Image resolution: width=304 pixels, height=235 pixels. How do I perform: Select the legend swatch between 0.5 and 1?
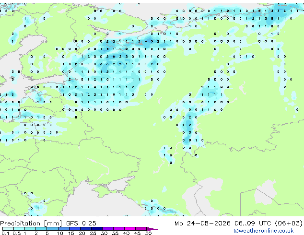click(19, 229)
